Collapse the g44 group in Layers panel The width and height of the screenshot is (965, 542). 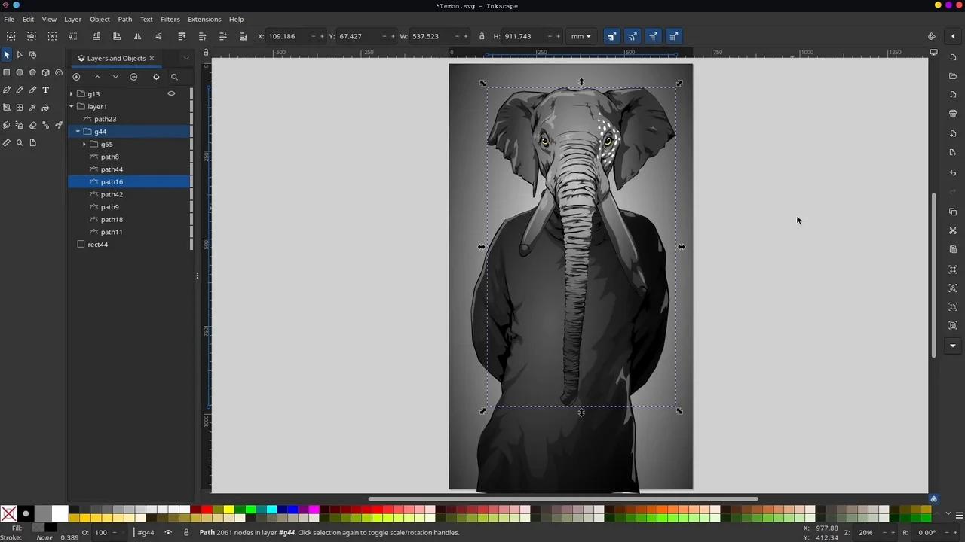pos(78,132)
